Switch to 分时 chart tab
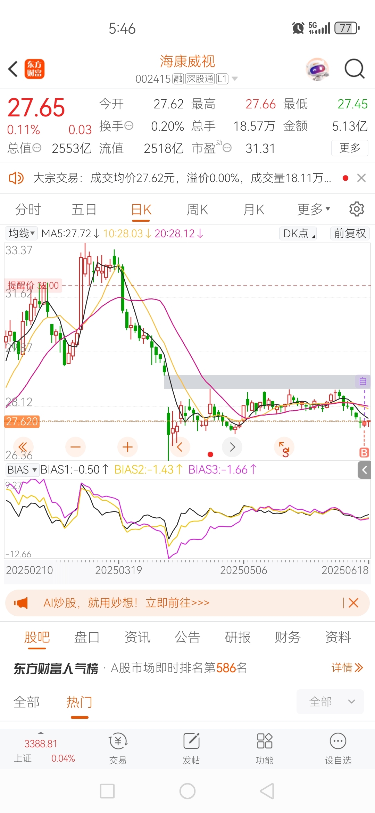 (28, 210)
